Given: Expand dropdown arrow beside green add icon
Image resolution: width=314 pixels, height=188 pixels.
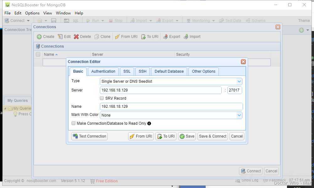Looking at the screenshot, I should [308, 30].
